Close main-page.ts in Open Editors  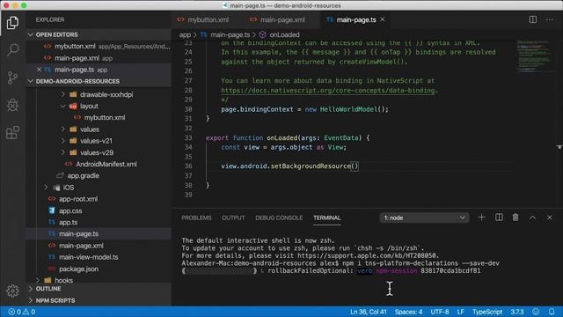coord(39,70)
